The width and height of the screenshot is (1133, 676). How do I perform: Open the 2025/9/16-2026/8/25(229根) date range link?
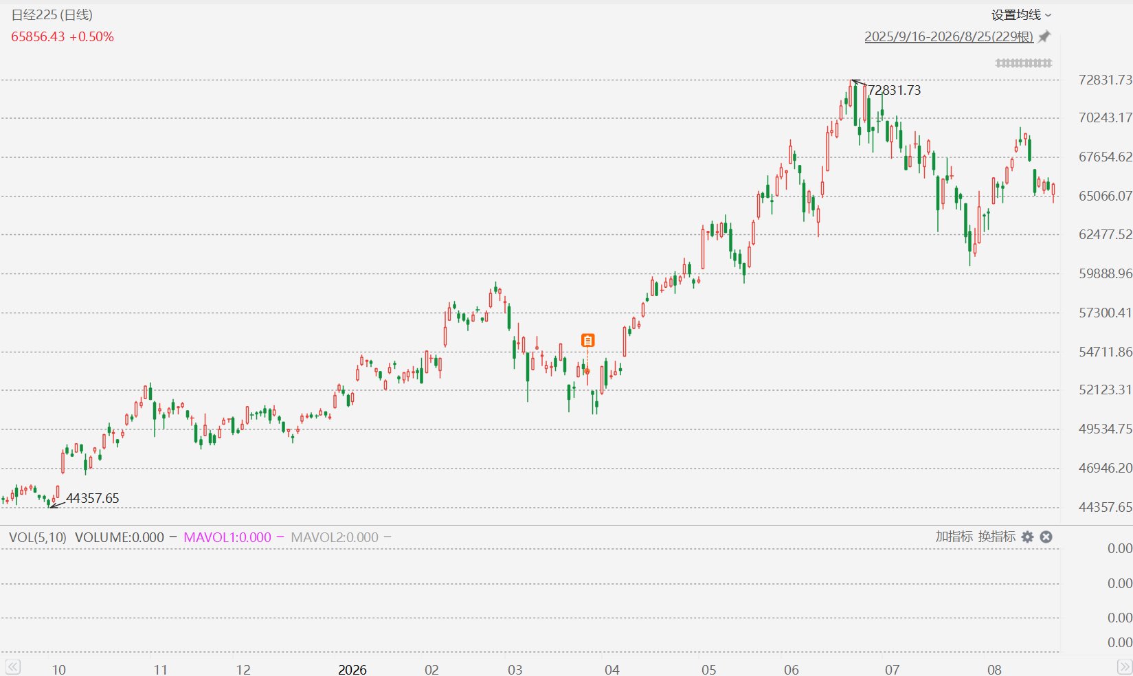pyautogui.click(x=949, y=36)
